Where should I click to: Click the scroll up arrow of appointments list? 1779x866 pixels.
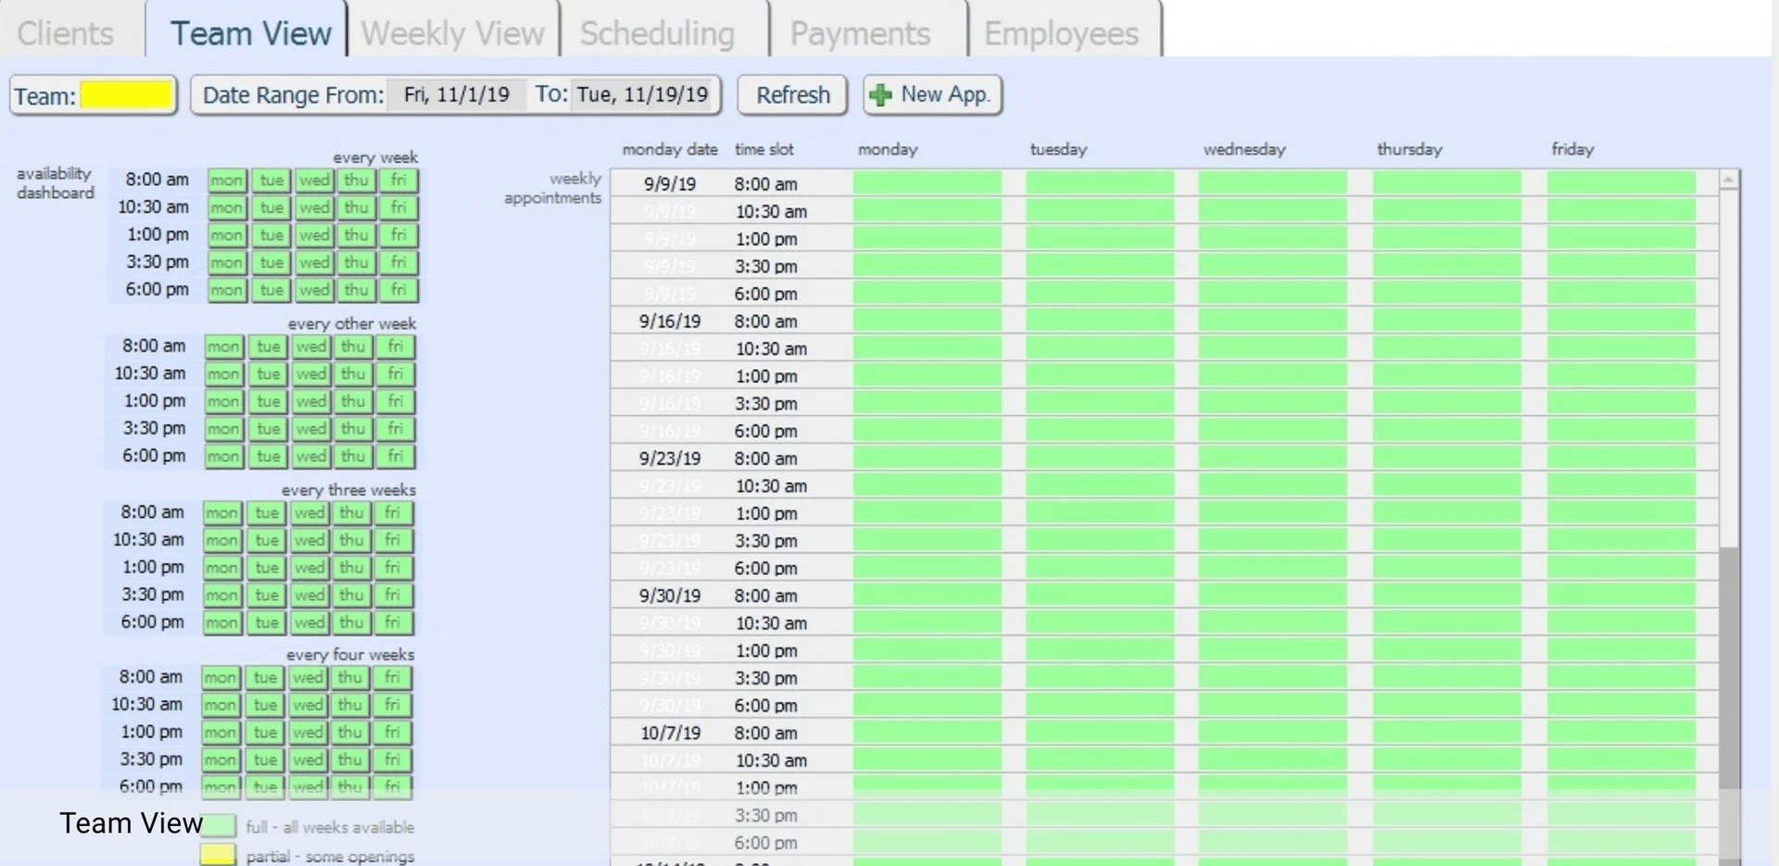tap(1728, 180)
